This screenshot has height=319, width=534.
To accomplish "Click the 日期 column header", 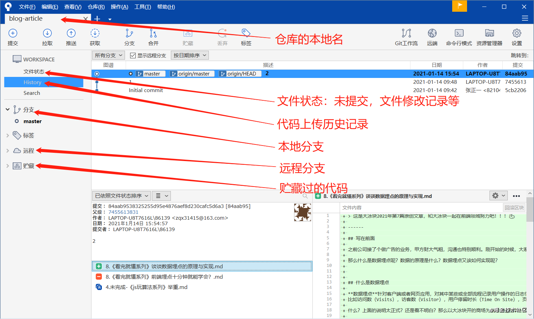I will point(437,65).
